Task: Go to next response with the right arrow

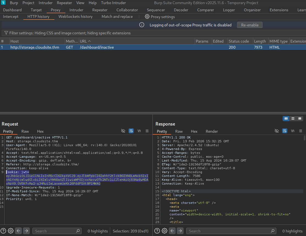Action: tap(180, 231)
